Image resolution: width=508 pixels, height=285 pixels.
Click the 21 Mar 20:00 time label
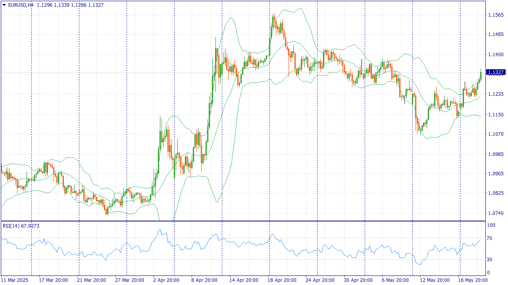coord(91,280)
